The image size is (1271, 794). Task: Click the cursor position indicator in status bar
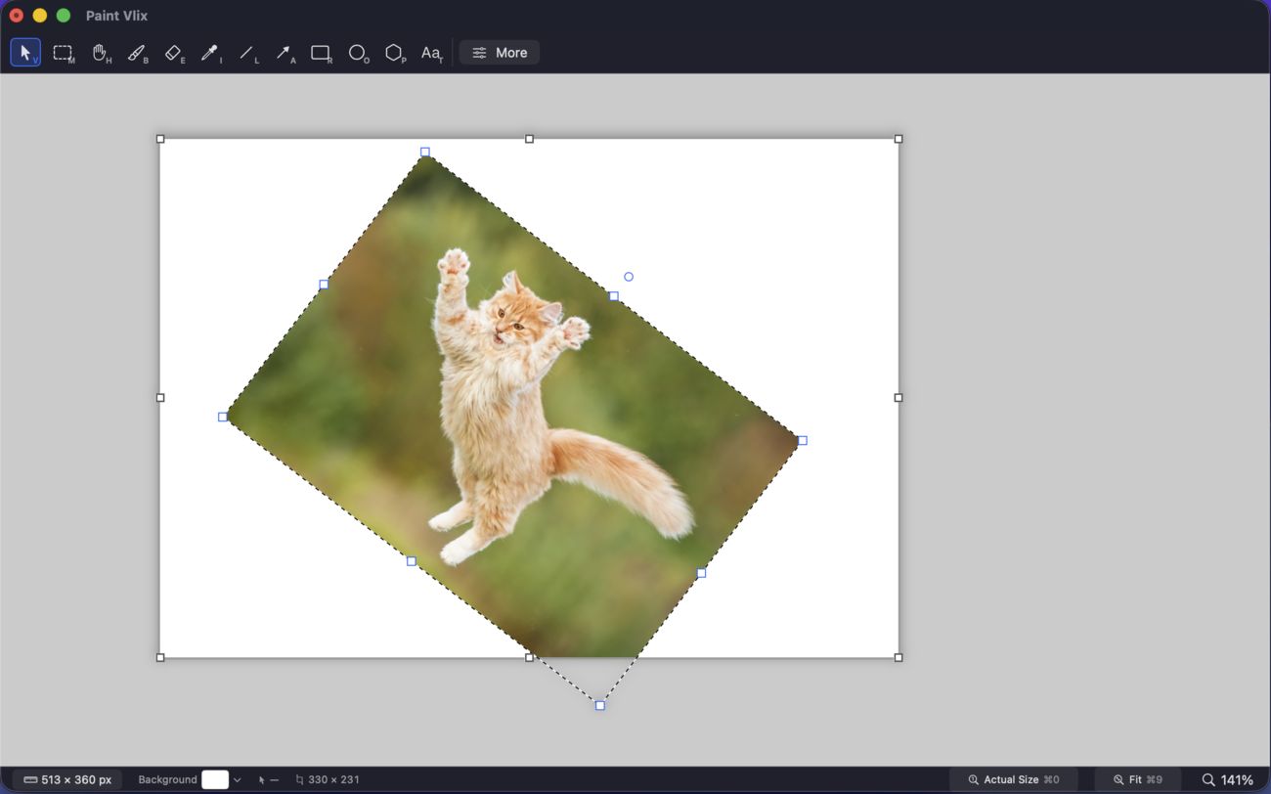click(269, 779)
